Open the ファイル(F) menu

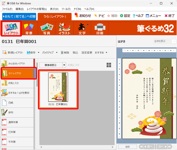click(x=7, y=9)
